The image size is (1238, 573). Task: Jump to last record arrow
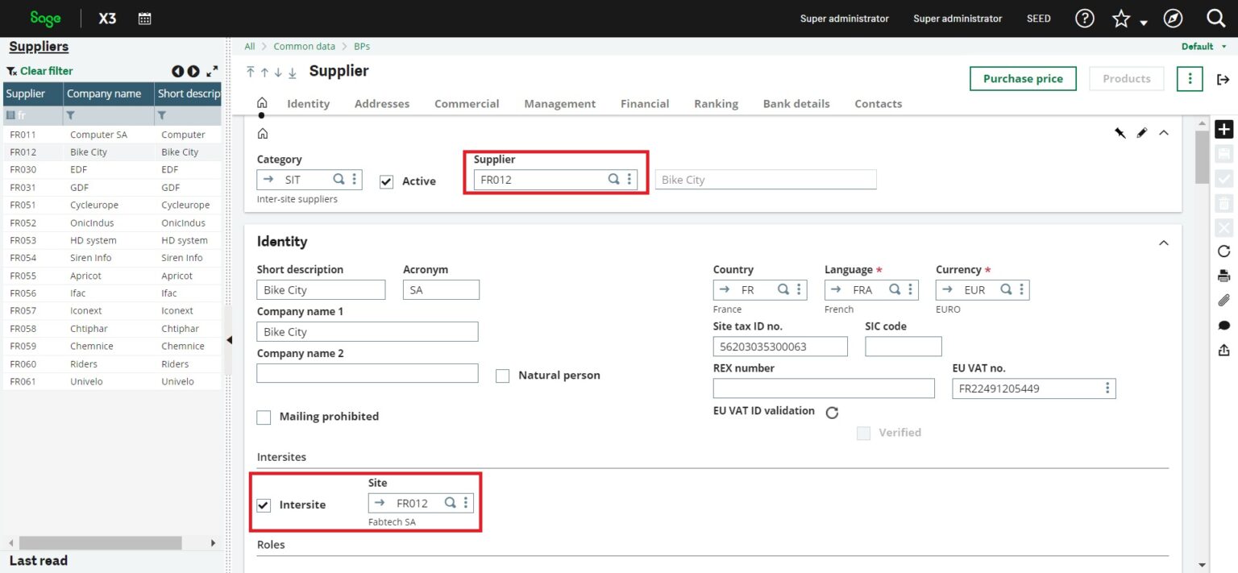[292, 72]
